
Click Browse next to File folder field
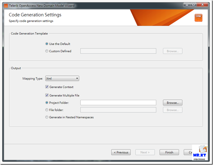(x=172, y=110)
